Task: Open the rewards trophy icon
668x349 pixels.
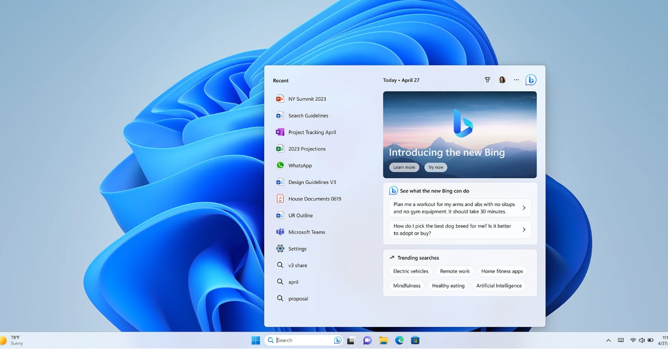Action: [x=488, y=80]
